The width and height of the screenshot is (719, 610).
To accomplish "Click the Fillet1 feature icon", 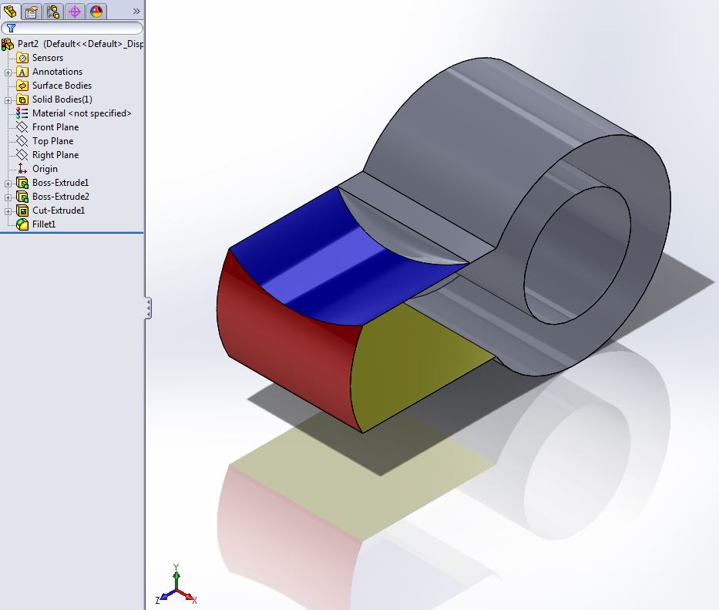I will pyautogui.click(x=22, y=224).
